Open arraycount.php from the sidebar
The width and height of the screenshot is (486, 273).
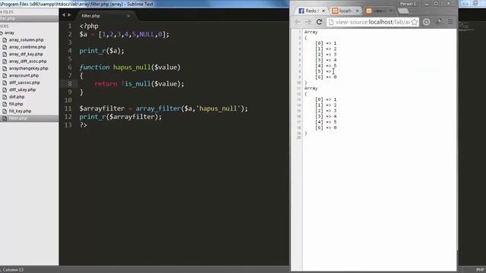click(24, 76)
